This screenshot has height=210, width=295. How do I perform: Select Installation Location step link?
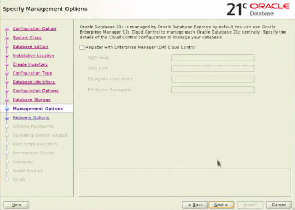34,55
